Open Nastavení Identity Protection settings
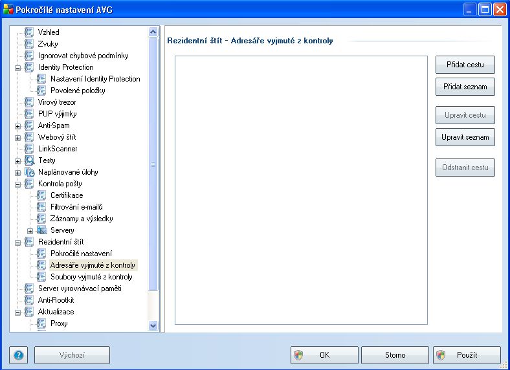The image size is (510, 370). pos(95,79)
